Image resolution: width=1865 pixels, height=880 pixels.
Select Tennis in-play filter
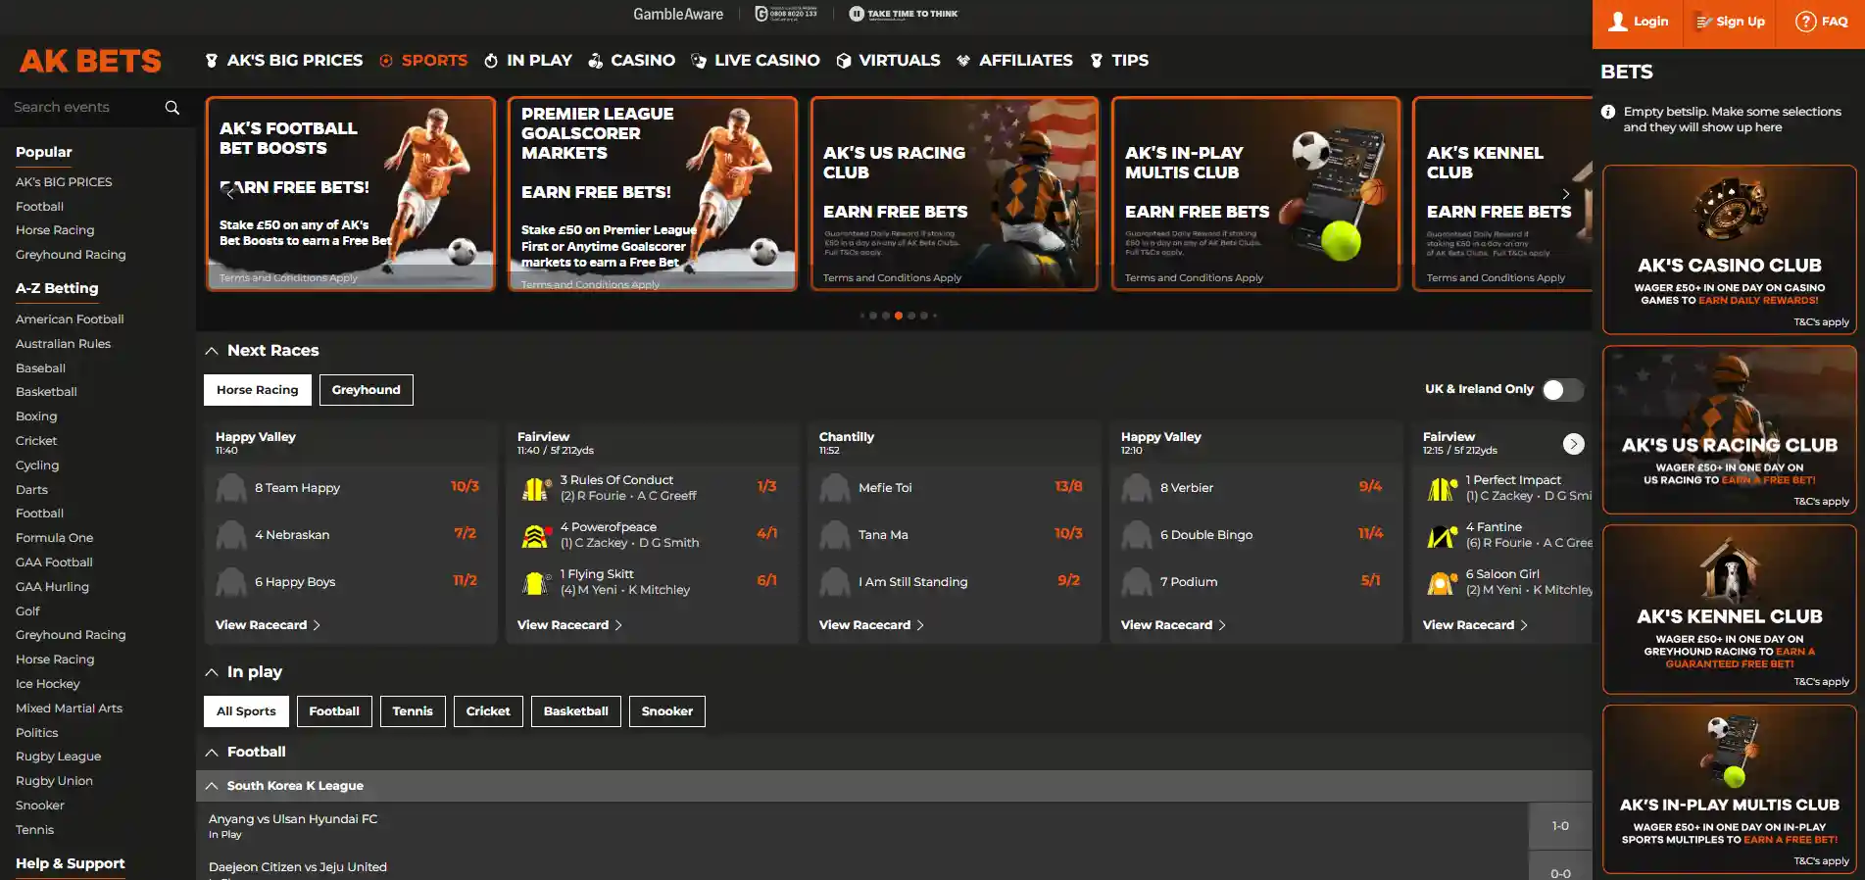pyautogui.click(x=413, y=711)
